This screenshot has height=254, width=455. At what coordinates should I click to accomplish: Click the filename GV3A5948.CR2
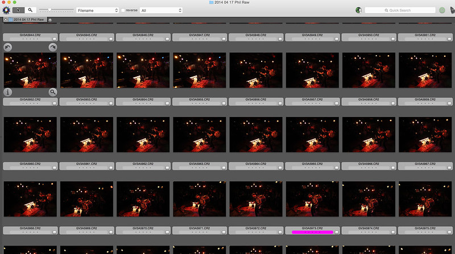pos(255,35)
